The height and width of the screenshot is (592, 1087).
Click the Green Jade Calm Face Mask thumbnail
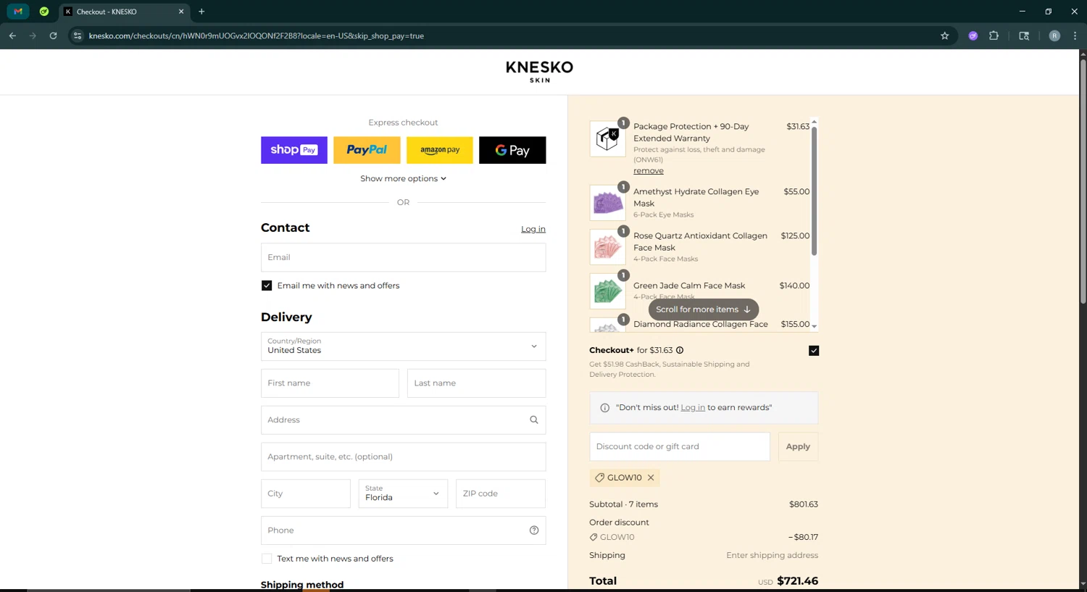(607, 291)
